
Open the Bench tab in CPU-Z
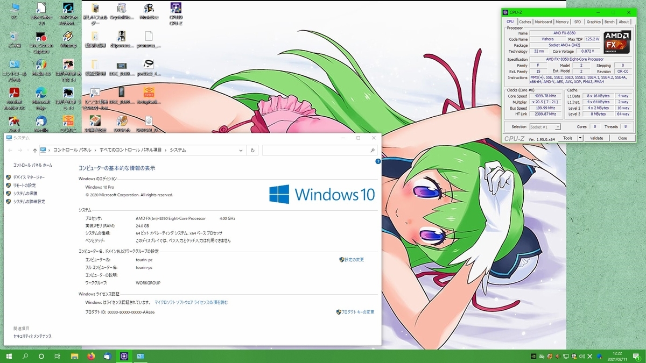coord(609,22)
